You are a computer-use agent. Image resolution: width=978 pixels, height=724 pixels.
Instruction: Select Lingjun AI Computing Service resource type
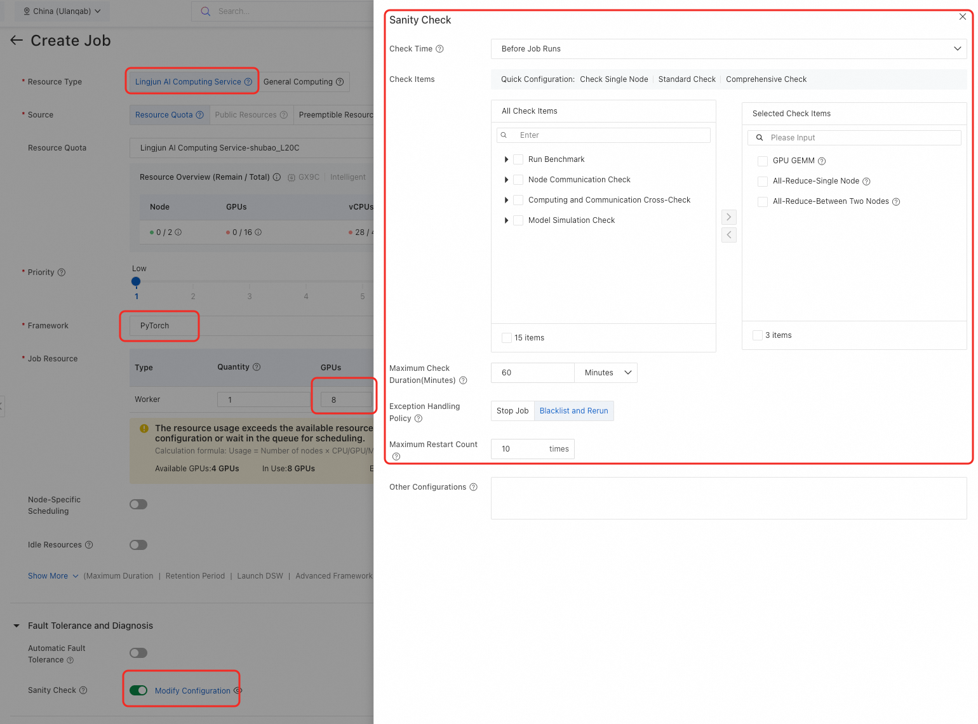(x=193, y=82)
